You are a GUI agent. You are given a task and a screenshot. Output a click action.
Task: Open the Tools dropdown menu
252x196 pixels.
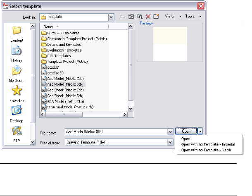point(193,17)
